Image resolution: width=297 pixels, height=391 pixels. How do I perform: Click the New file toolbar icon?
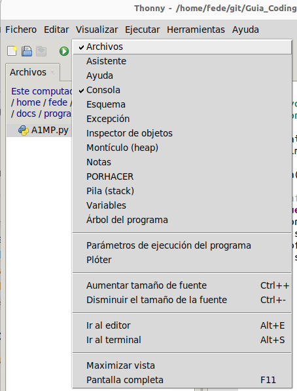[x=12, y=51]
